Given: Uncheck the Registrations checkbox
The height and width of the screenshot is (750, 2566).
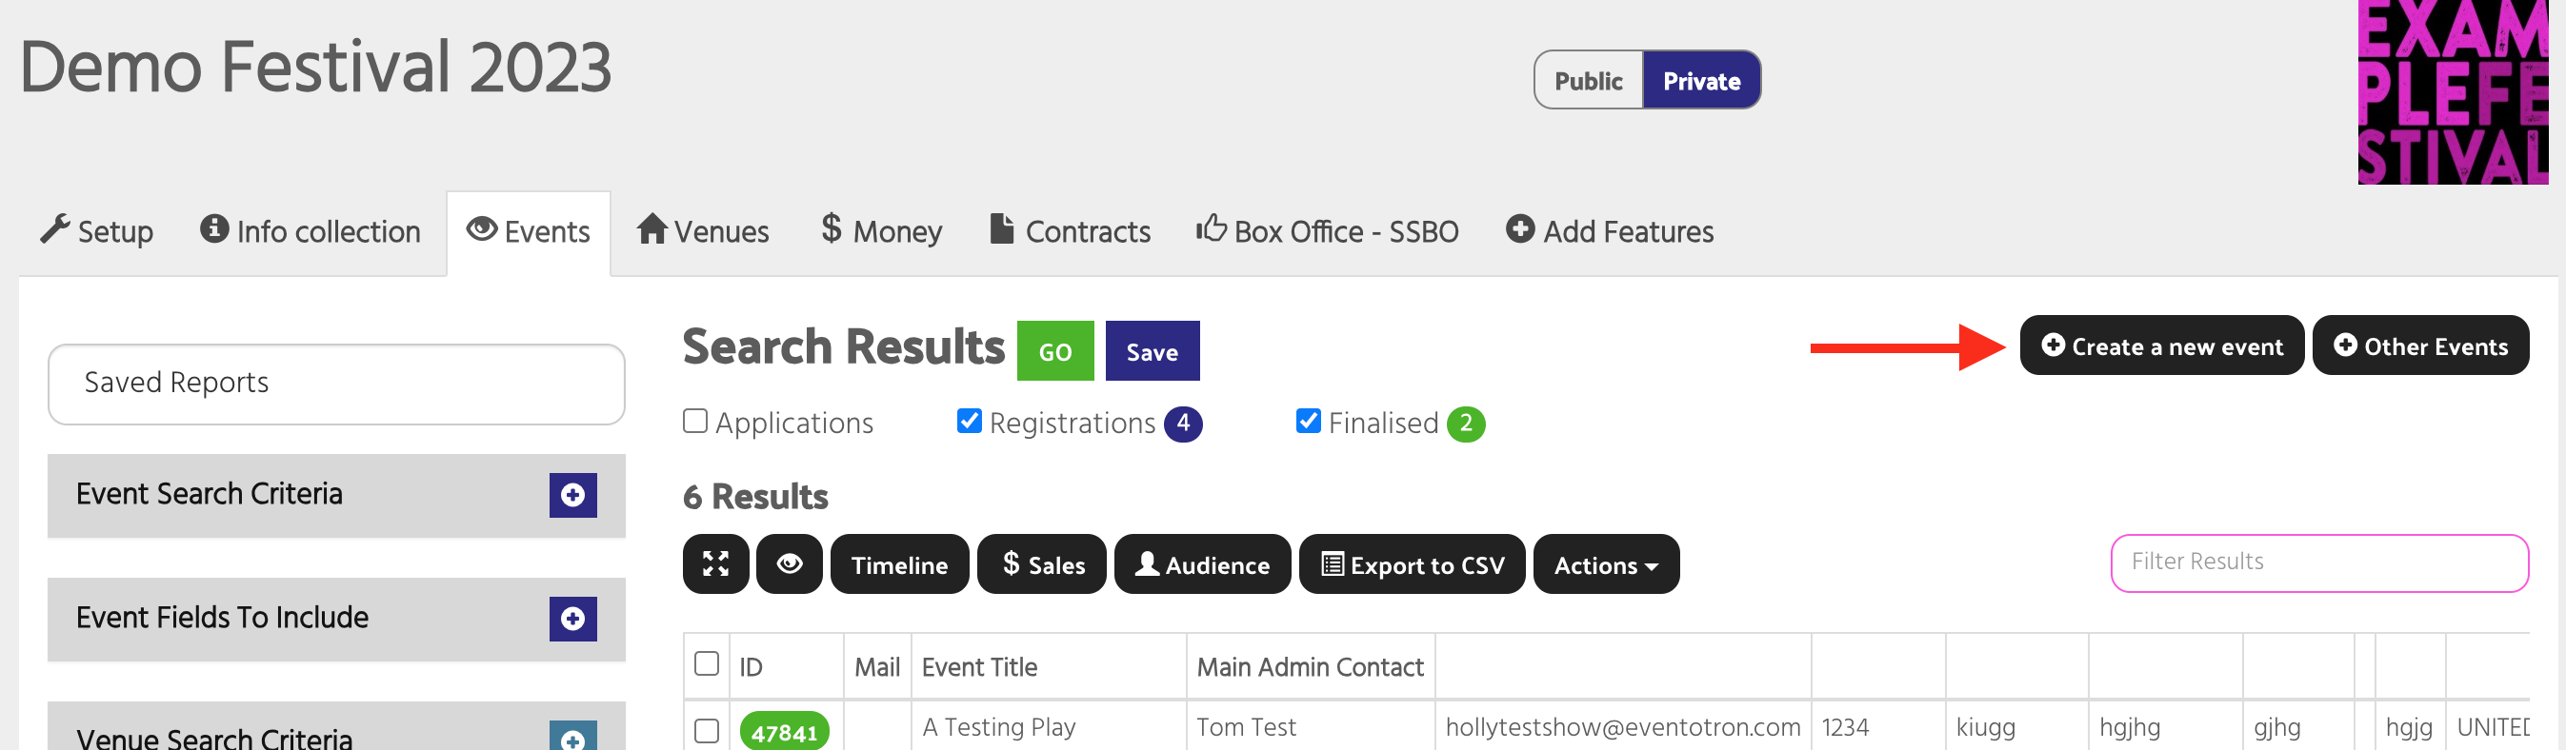Looking at the screenshot, I should pyautogui.click(x=970, y=422).
